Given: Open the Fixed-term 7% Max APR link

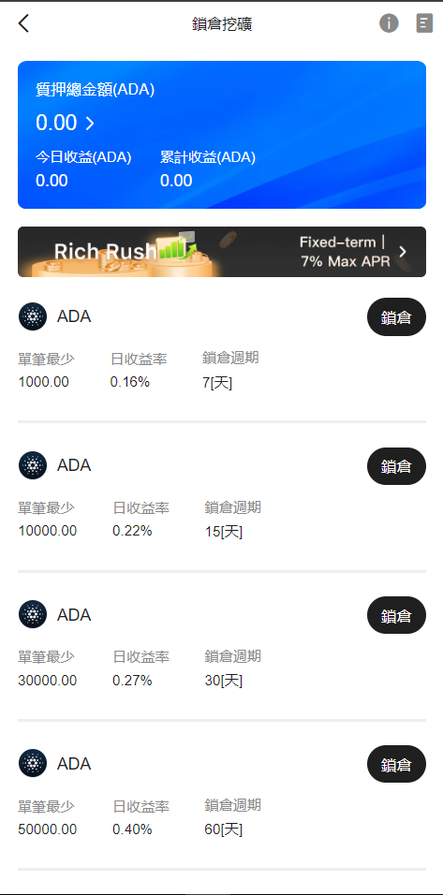Looking at the screenshot, I should (x=344, y=252).
